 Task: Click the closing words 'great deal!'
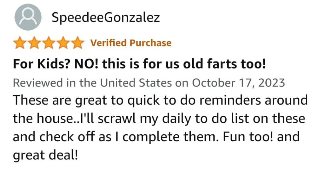point(46,155)
